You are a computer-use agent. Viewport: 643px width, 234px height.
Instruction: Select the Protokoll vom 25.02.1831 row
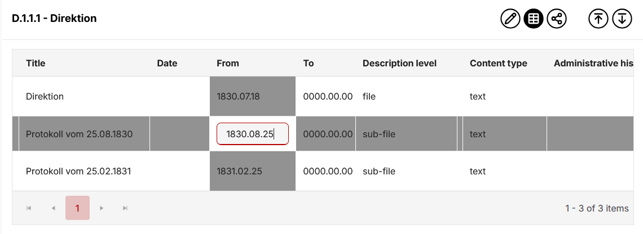tap(78, 171)
